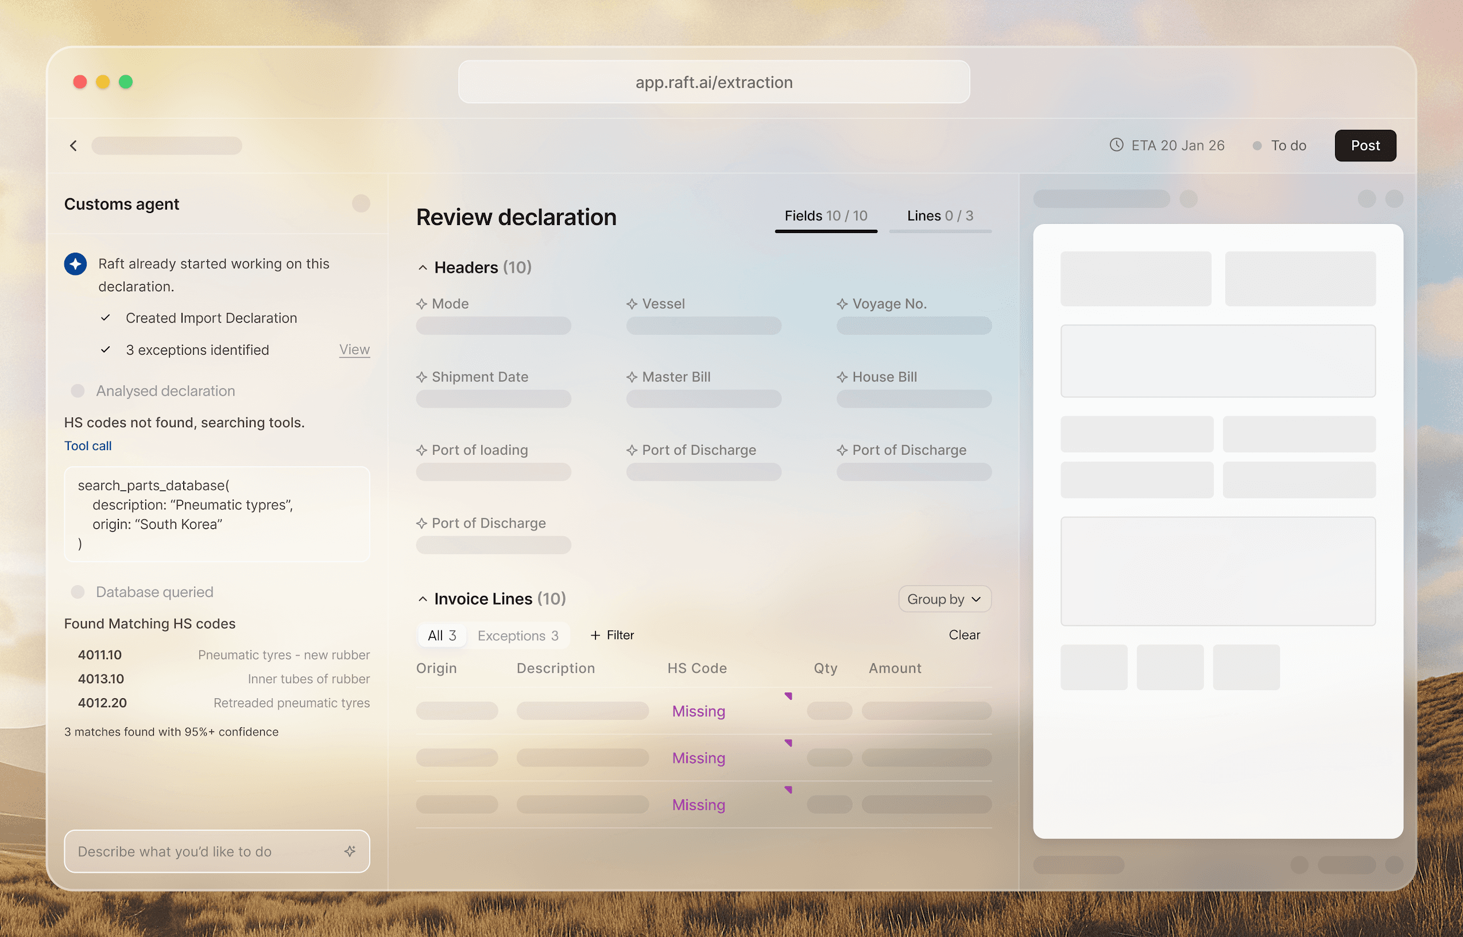This screenshot has width=1463, height=937.
Task: Open the Group by dropdown
Action: [944, 599]
